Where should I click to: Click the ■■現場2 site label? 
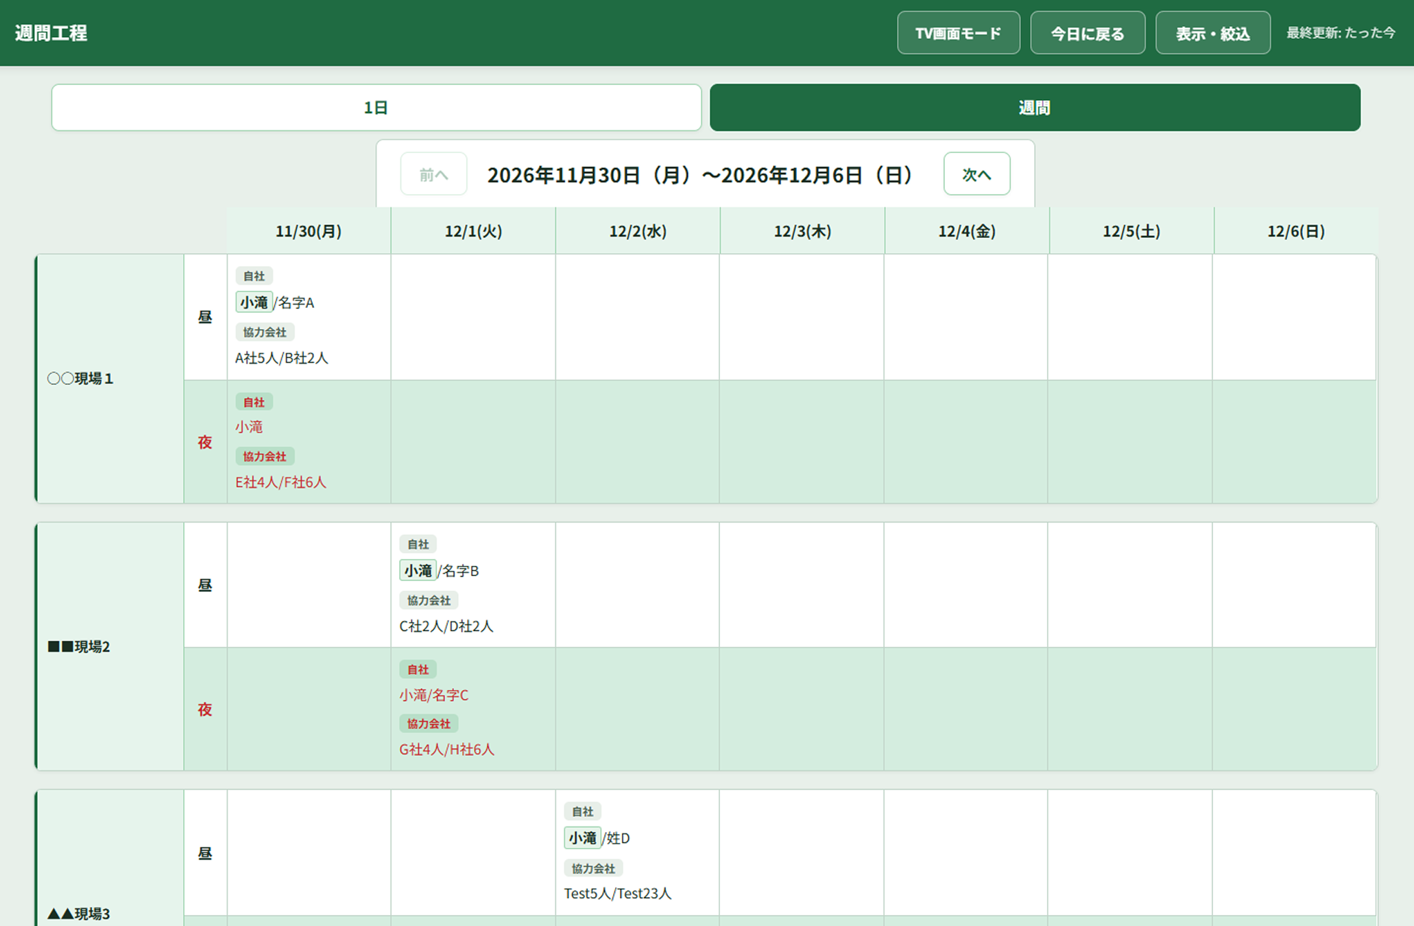point(79,646)
